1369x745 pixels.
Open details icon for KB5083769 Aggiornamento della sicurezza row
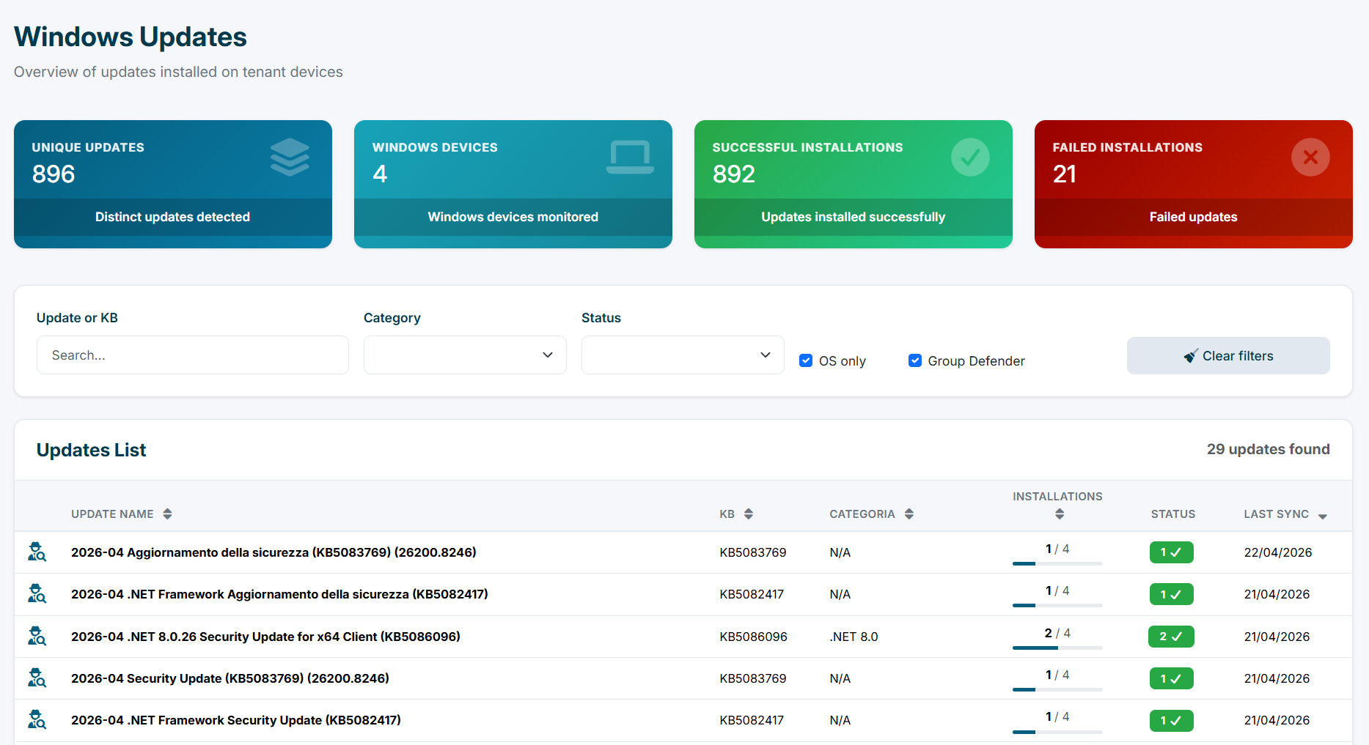point(37,552)
